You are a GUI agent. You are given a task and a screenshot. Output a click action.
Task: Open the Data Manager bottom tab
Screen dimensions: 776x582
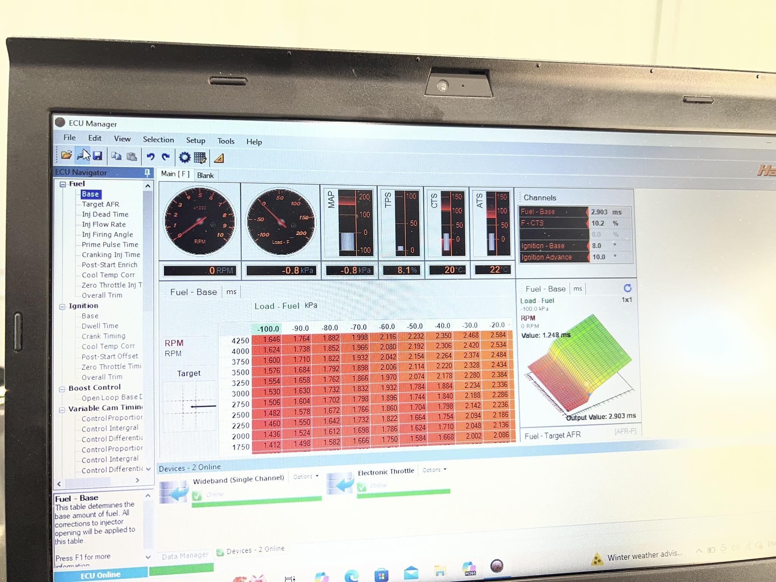(185, 556)
